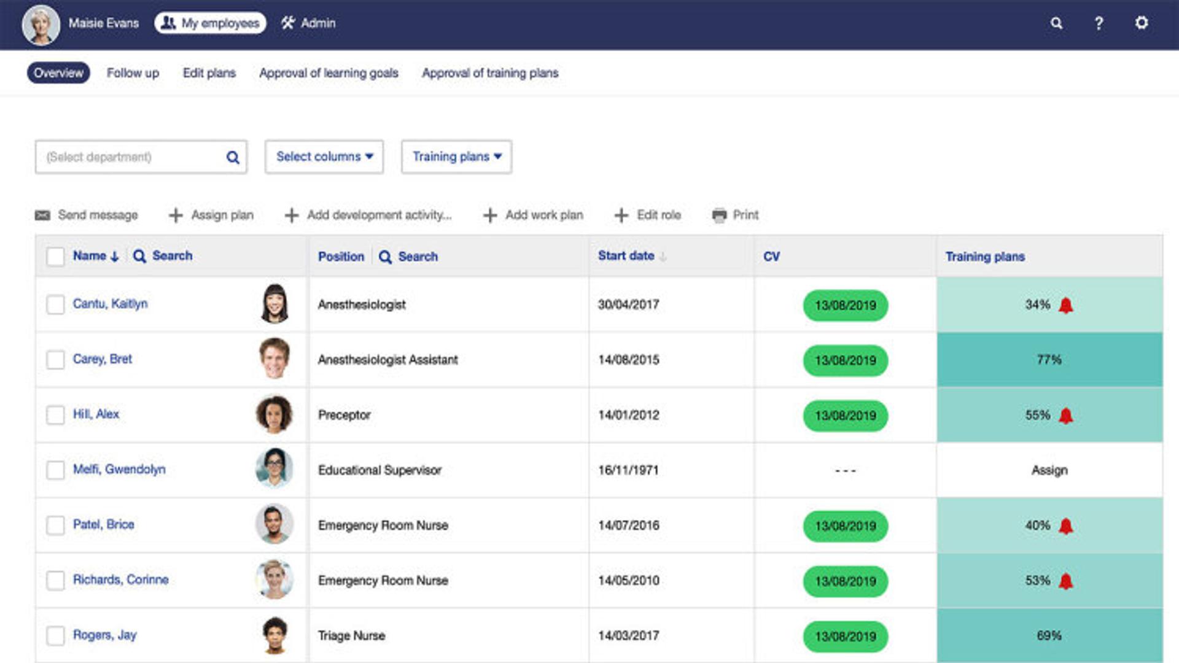Check the box for Cantu, Kaitlyn
The height and width of the screenshot is (663, 1179).
[x=55, y=304]
